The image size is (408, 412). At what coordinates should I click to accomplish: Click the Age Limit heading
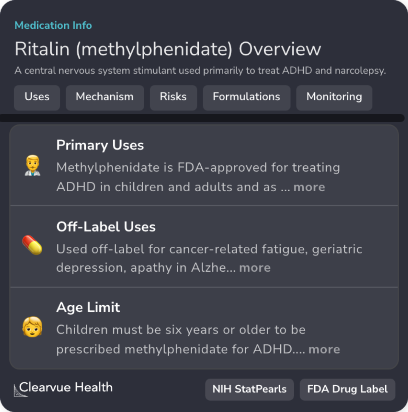tap(88, 307)
